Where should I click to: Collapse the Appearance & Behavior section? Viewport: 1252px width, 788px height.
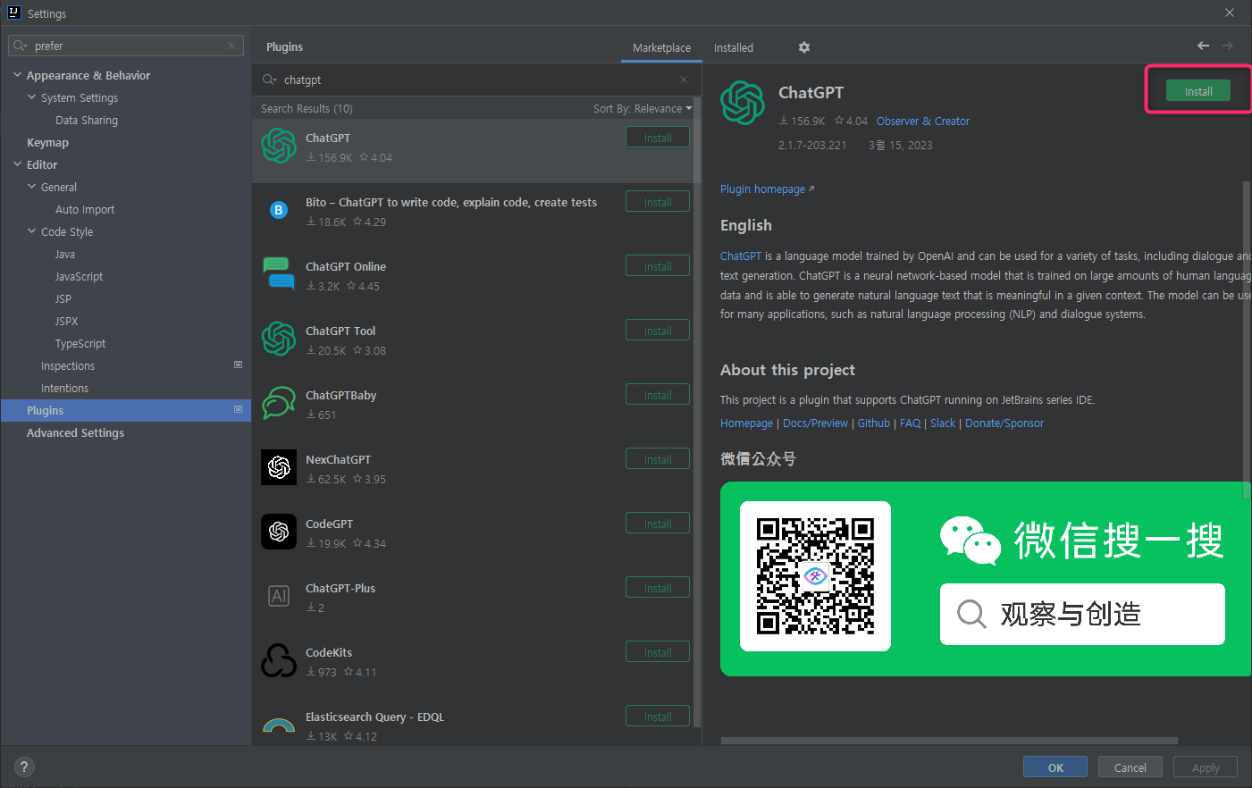(16, 74)
